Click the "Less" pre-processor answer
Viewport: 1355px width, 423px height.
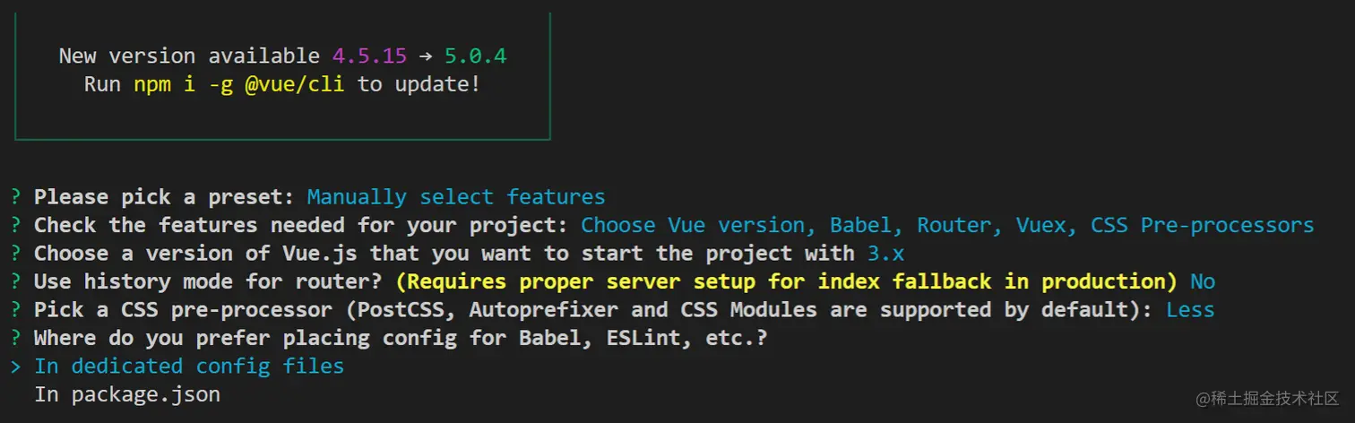coord(1190,310)
